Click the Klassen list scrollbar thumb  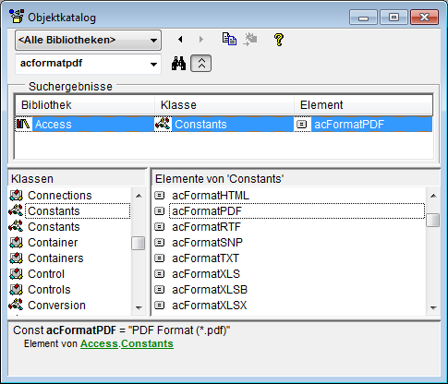[138, 243]
